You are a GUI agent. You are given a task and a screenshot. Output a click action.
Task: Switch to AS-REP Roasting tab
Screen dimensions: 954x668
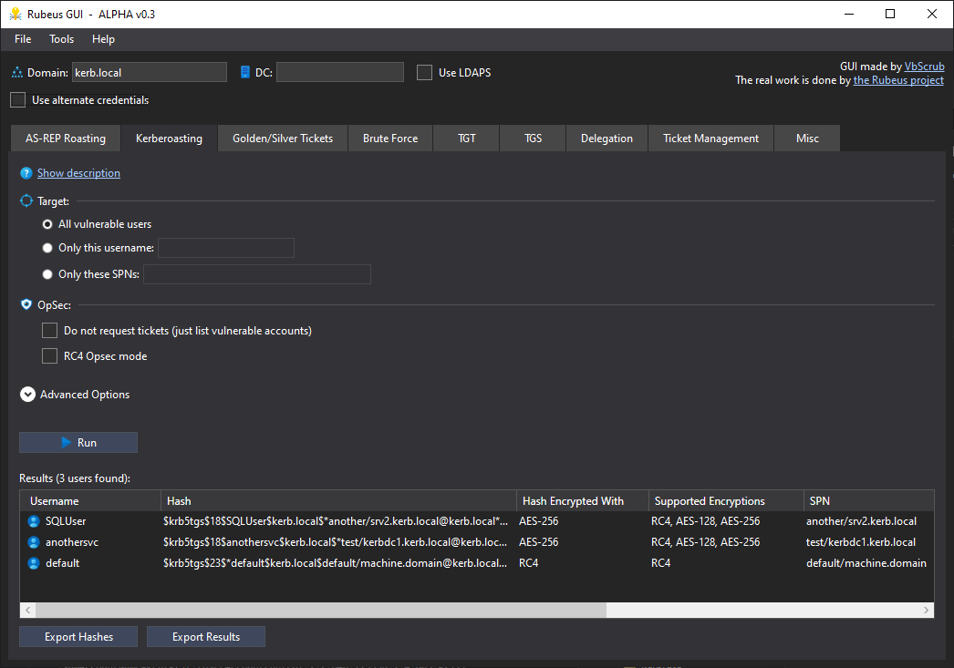66,139
